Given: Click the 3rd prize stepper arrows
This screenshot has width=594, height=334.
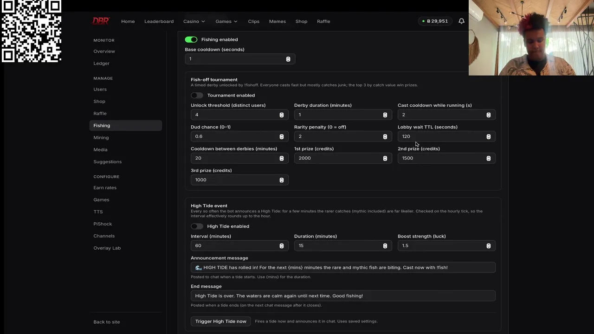Looking at the screenshot, I should (x=282, y=180).
